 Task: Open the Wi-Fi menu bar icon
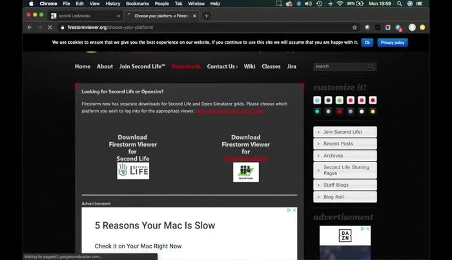340,4
